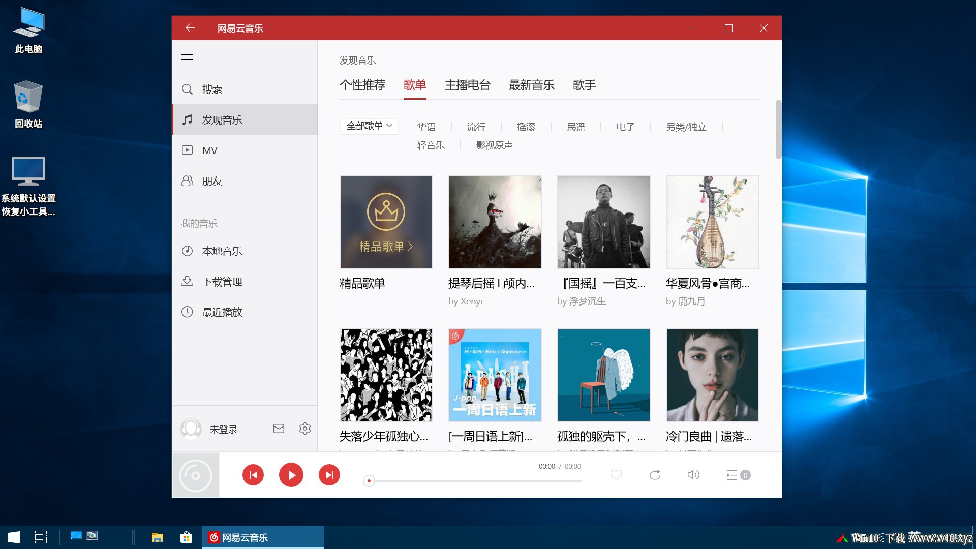Open the Windows Start menu

pos(14,537)
